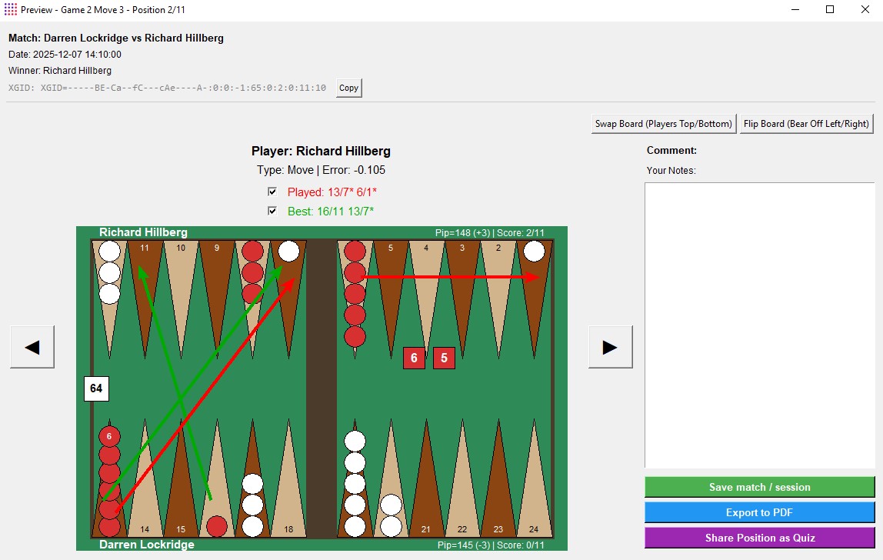Click the white checker on point 1

534,252
